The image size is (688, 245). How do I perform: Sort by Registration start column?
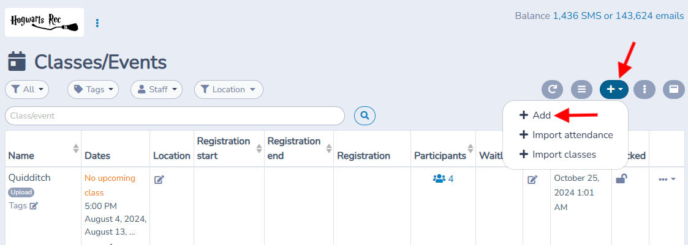coord(259,148)
